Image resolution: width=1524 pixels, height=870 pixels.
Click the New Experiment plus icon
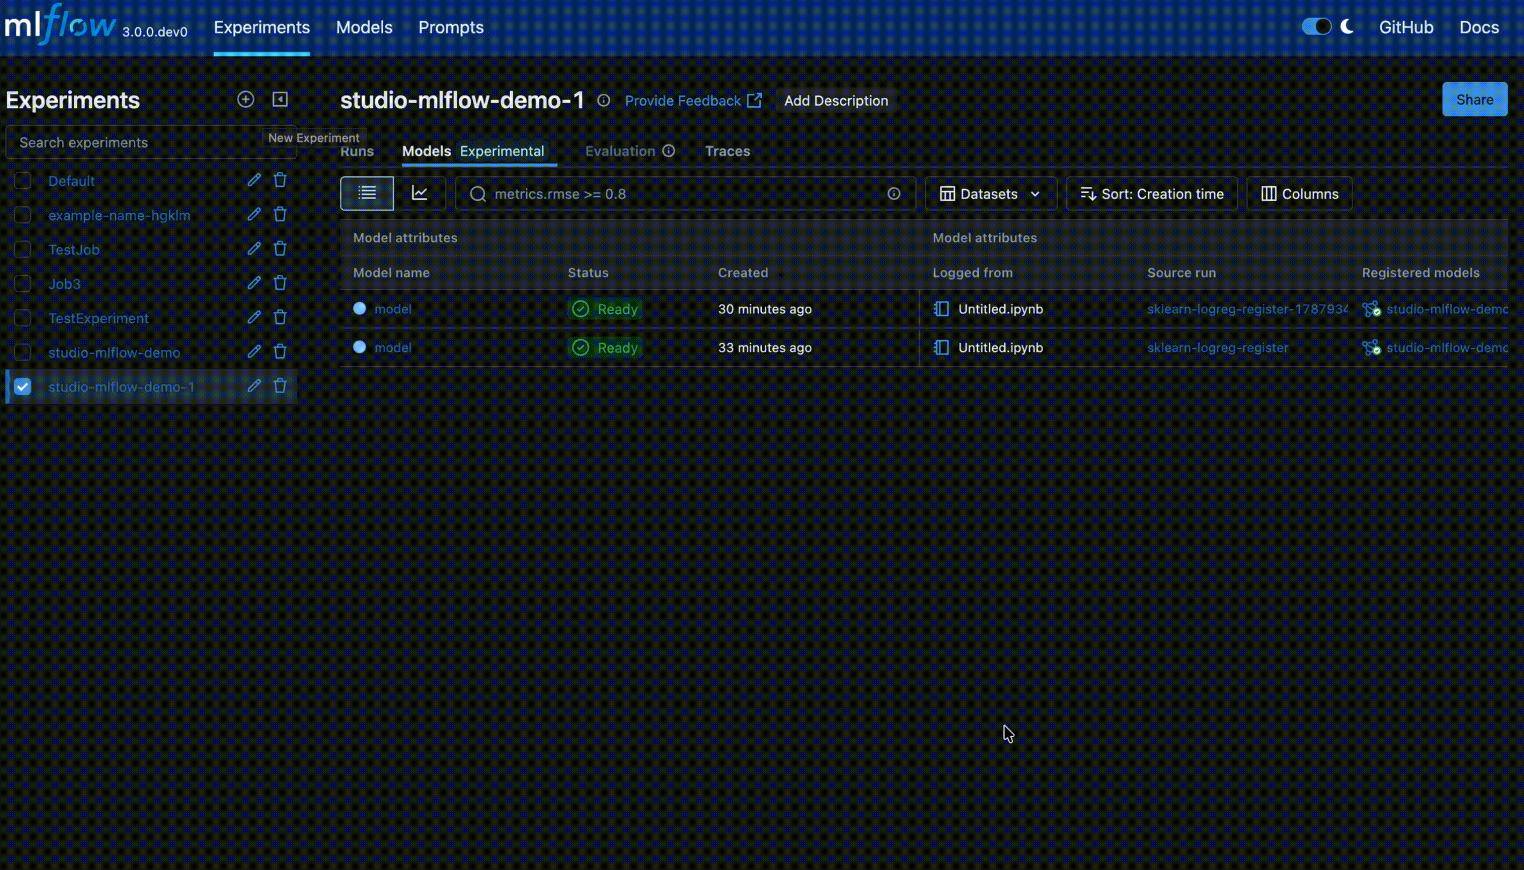[246, 99]
